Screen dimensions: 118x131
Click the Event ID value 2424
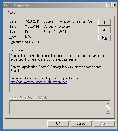pos(63,32)
